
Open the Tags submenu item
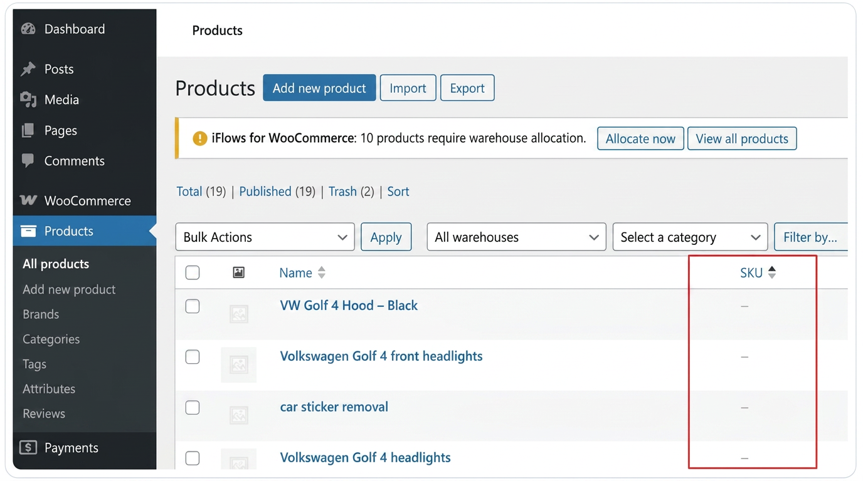coord(34,364)
